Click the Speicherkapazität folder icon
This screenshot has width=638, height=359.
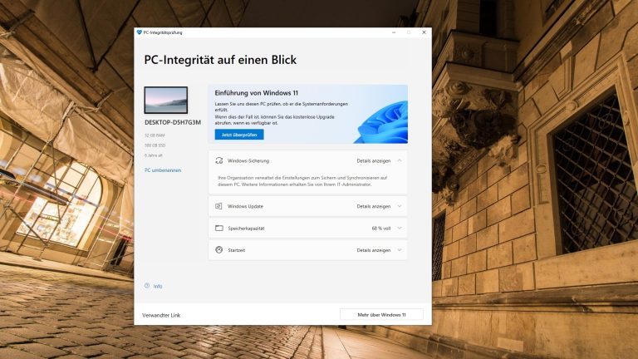click(x=219, y=229)
